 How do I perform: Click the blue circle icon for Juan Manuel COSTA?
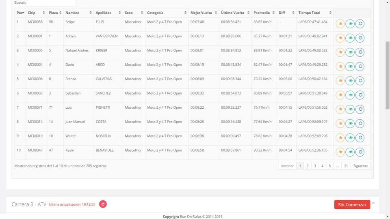click(360, 123)
